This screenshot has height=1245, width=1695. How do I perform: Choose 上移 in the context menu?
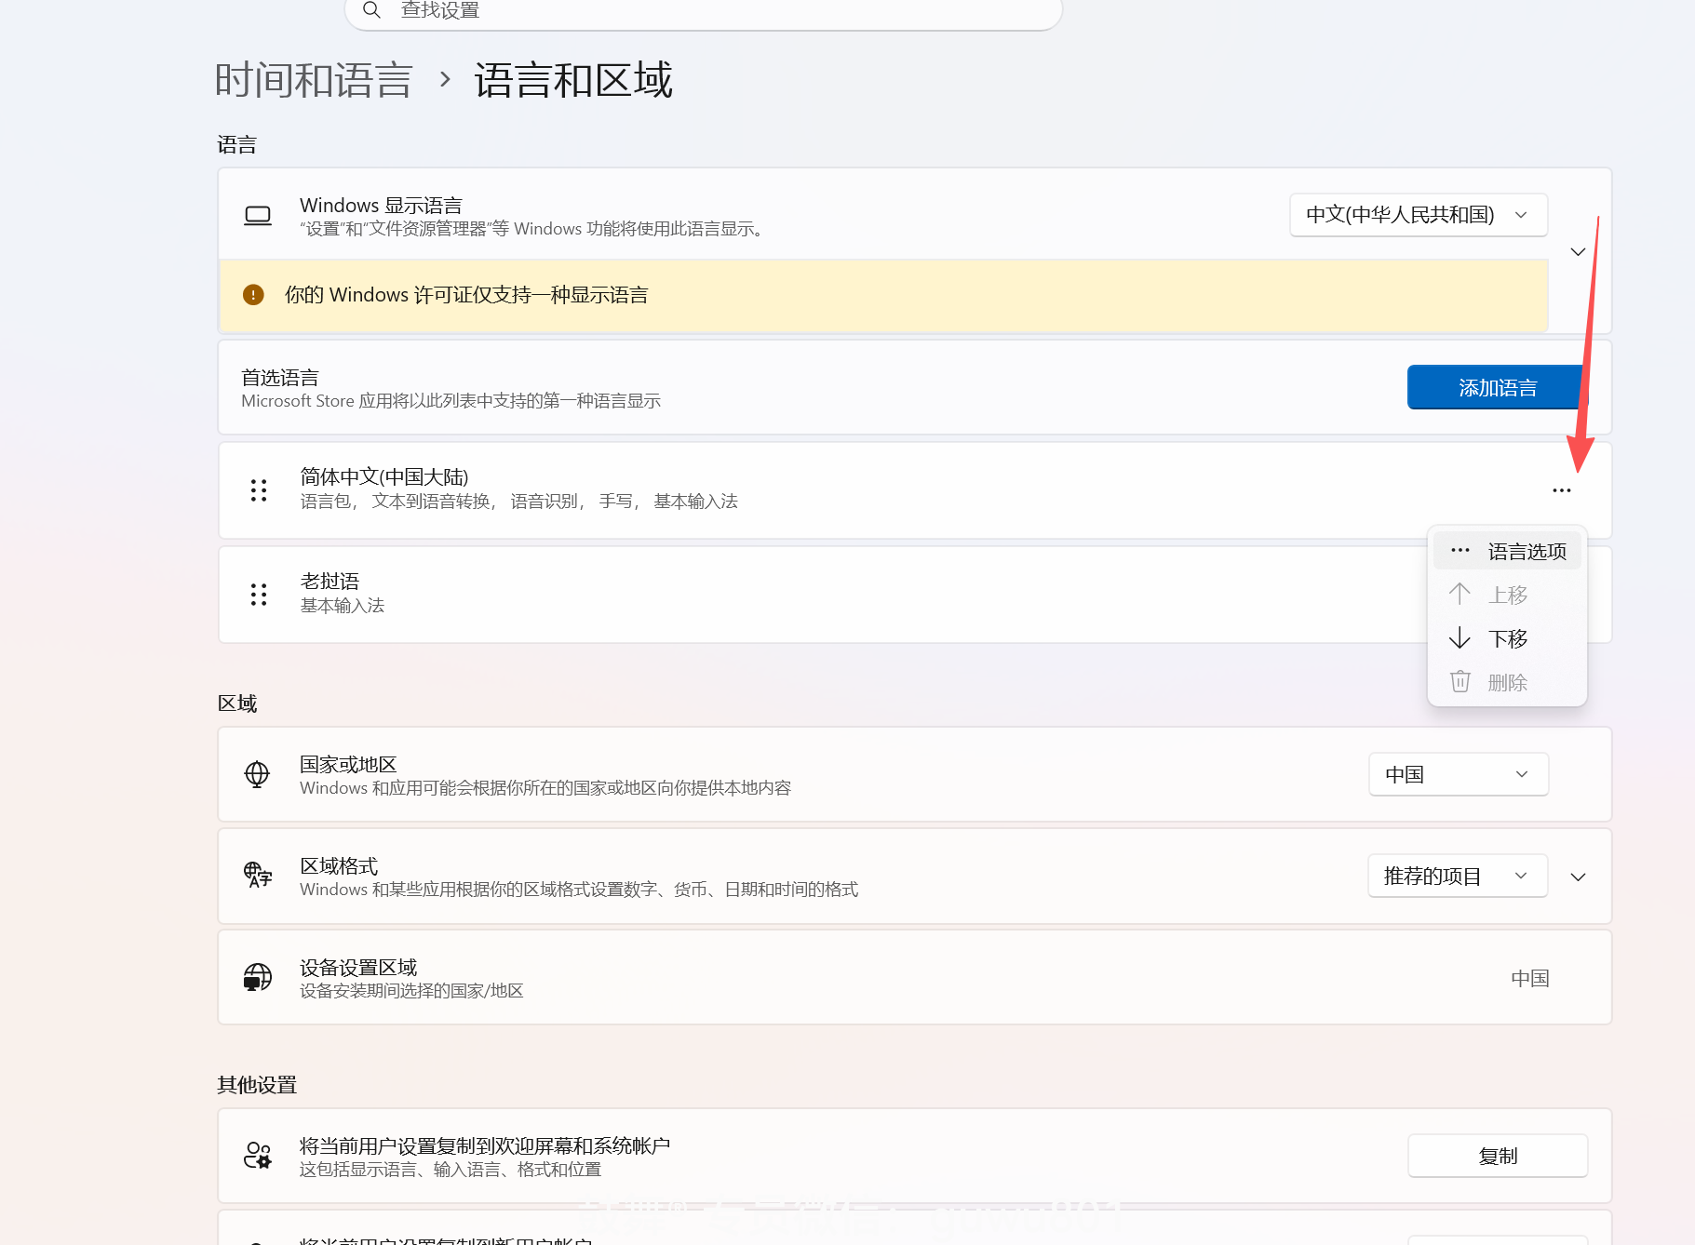tap(1507, 595)
